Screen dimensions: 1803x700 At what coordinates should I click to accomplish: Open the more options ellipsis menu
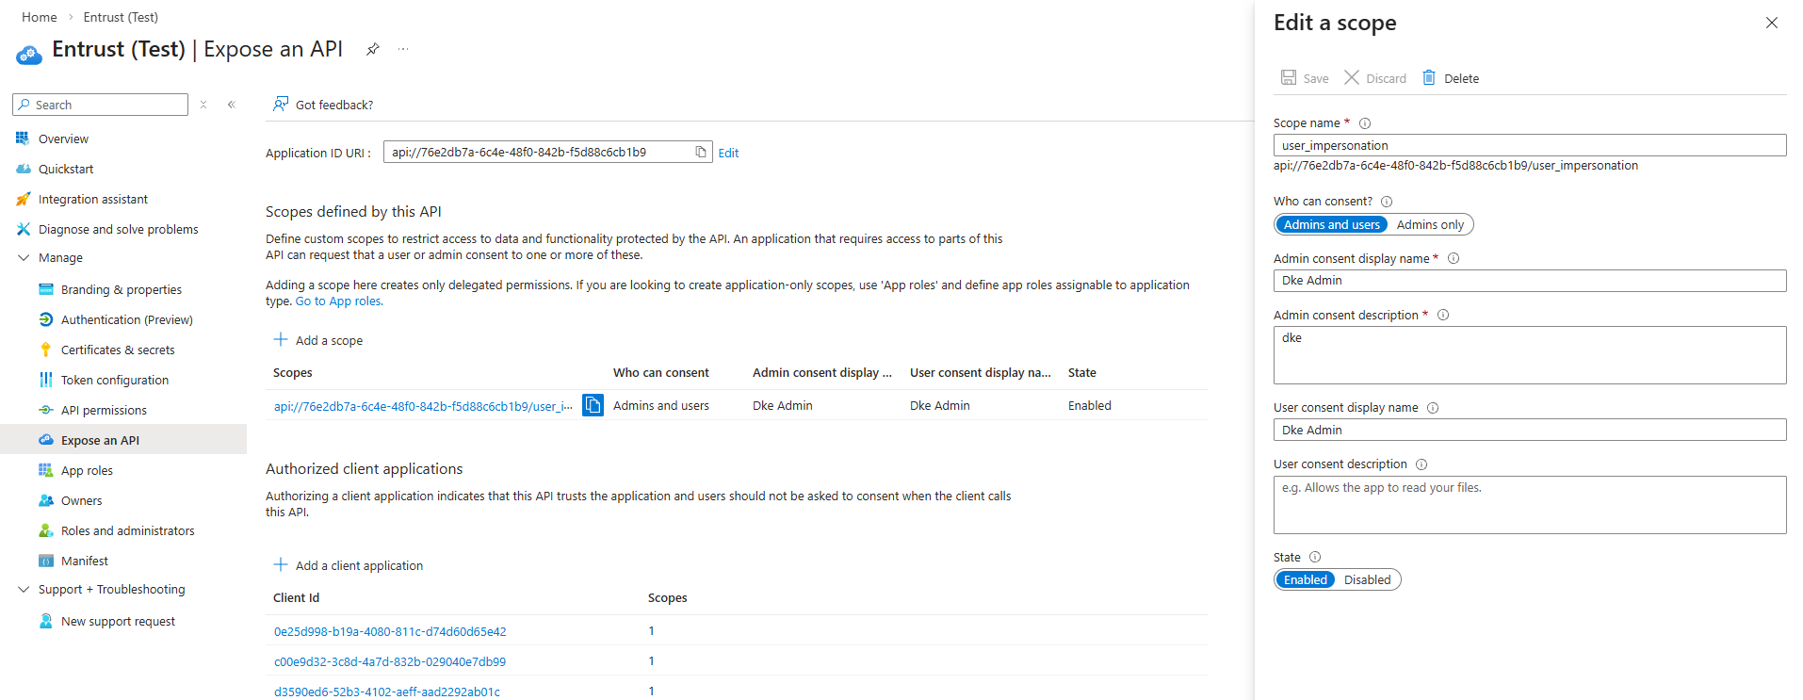[x=403, y=49]
